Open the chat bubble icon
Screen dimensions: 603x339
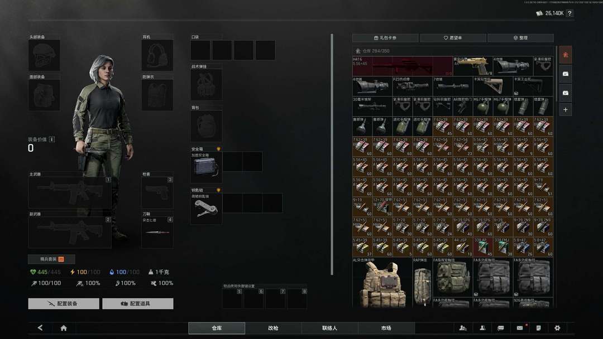tap(501, 328)
